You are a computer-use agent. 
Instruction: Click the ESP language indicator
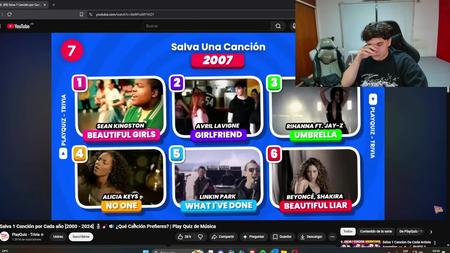click(x=406, y=251)
